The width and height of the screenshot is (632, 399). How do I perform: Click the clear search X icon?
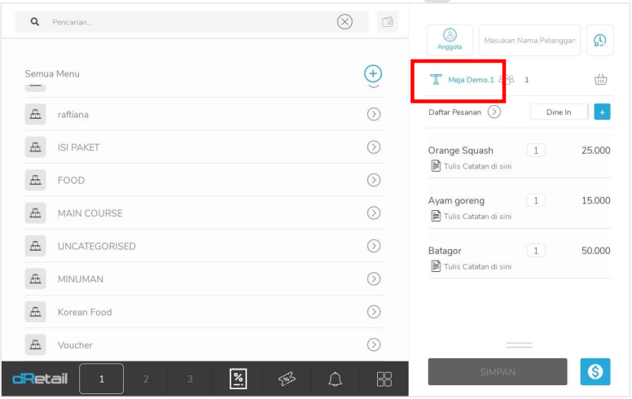(x=345, y=22)
